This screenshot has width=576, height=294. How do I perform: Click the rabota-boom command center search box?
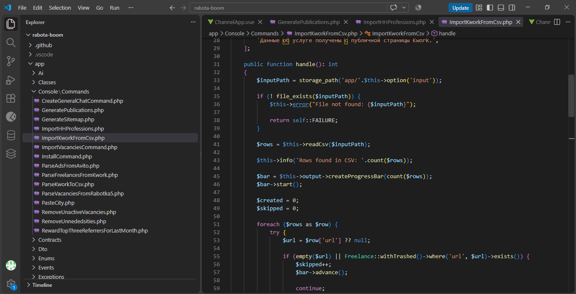coord(288,8)
